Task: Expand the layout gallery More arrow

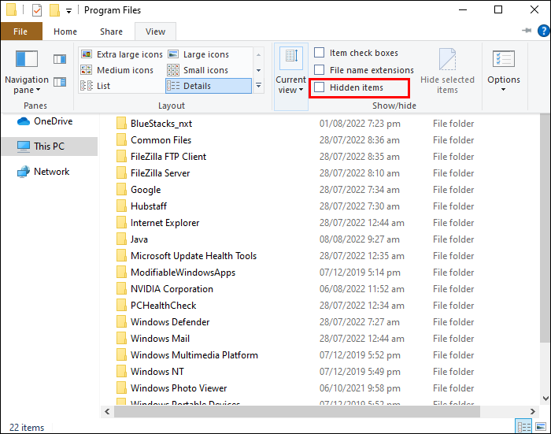Action: coord(259,86)
